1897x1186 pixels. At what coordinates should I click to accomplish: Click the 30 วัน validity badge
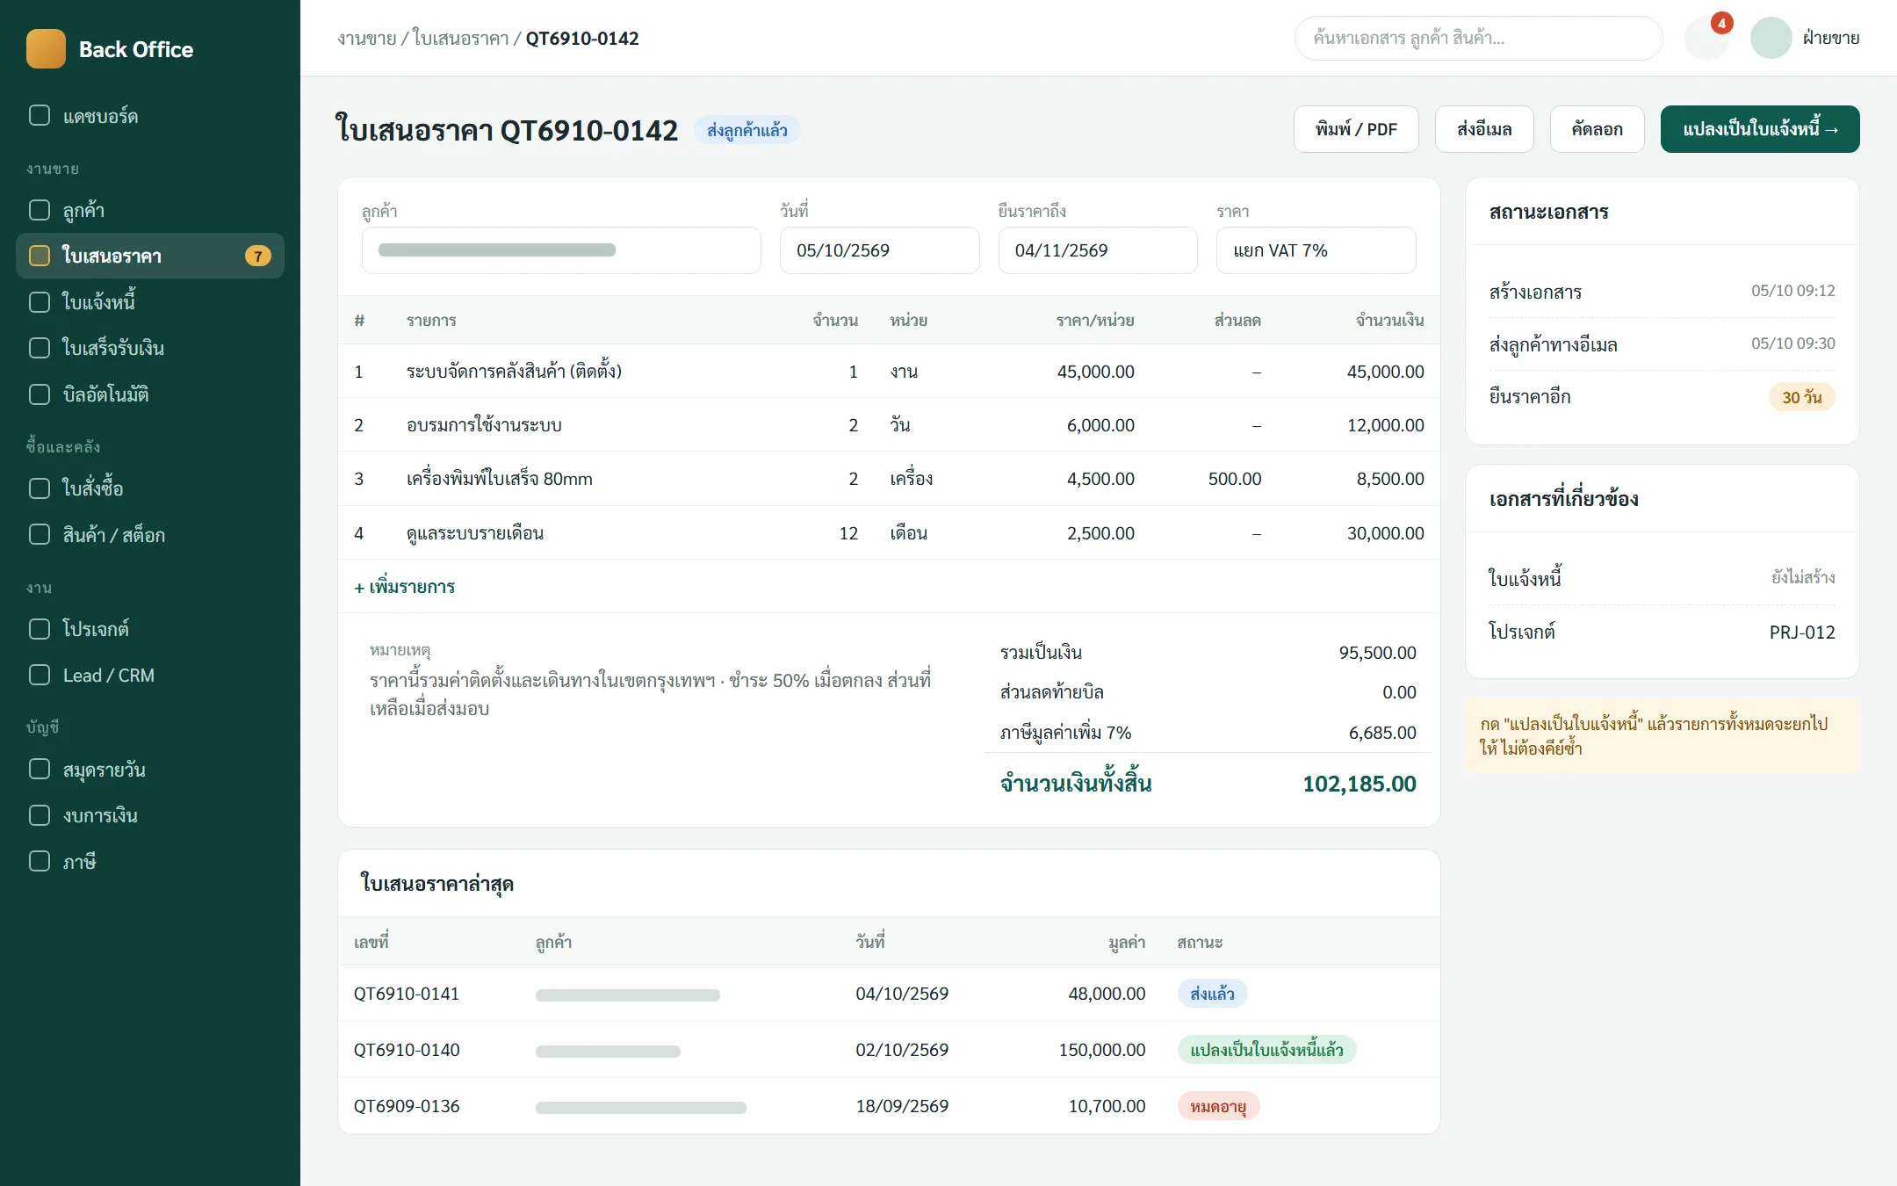coord(1801,397)
